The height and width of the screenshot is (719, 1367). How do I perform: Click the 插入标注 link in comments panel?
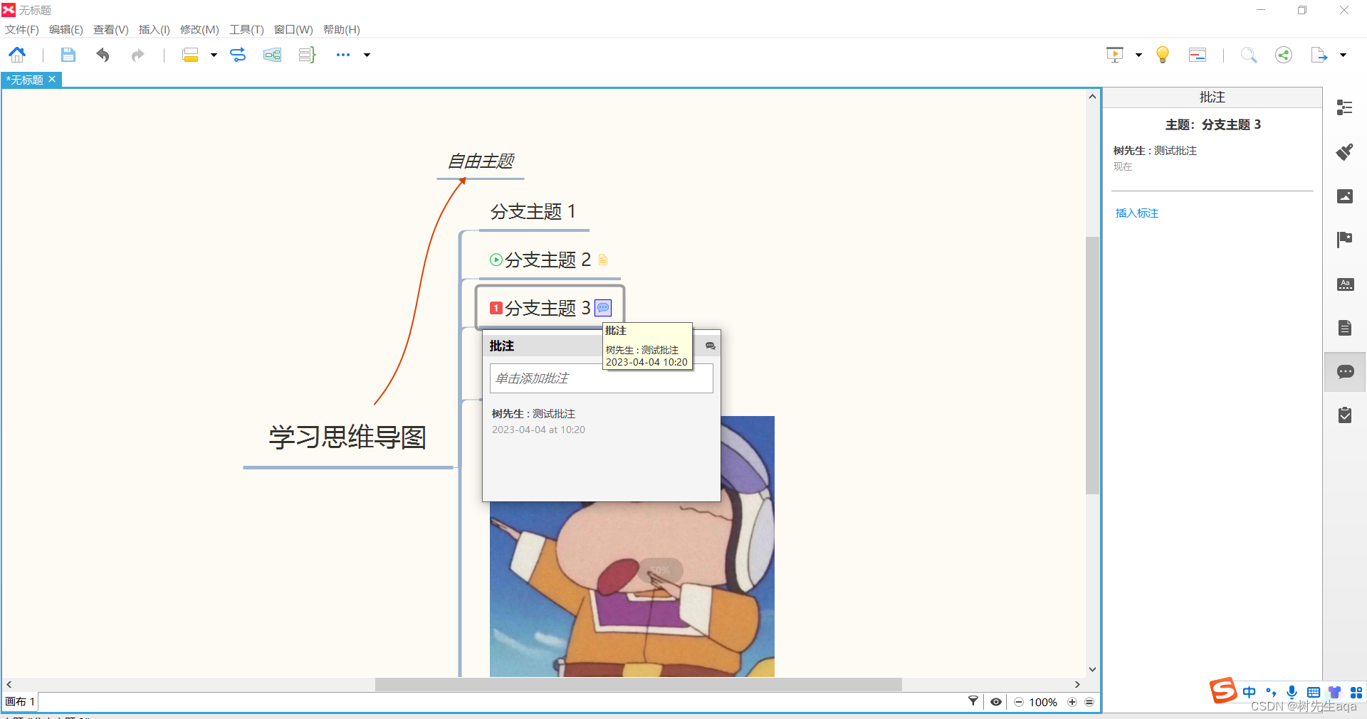[1137, 213]
